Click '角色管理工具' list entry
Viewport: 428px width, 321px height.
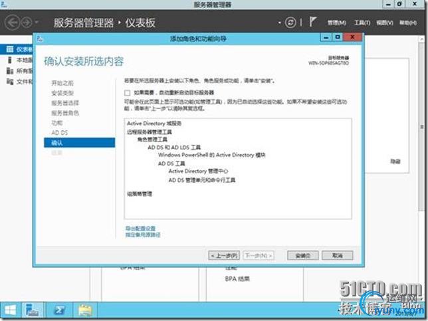click(x=152, y=140)
